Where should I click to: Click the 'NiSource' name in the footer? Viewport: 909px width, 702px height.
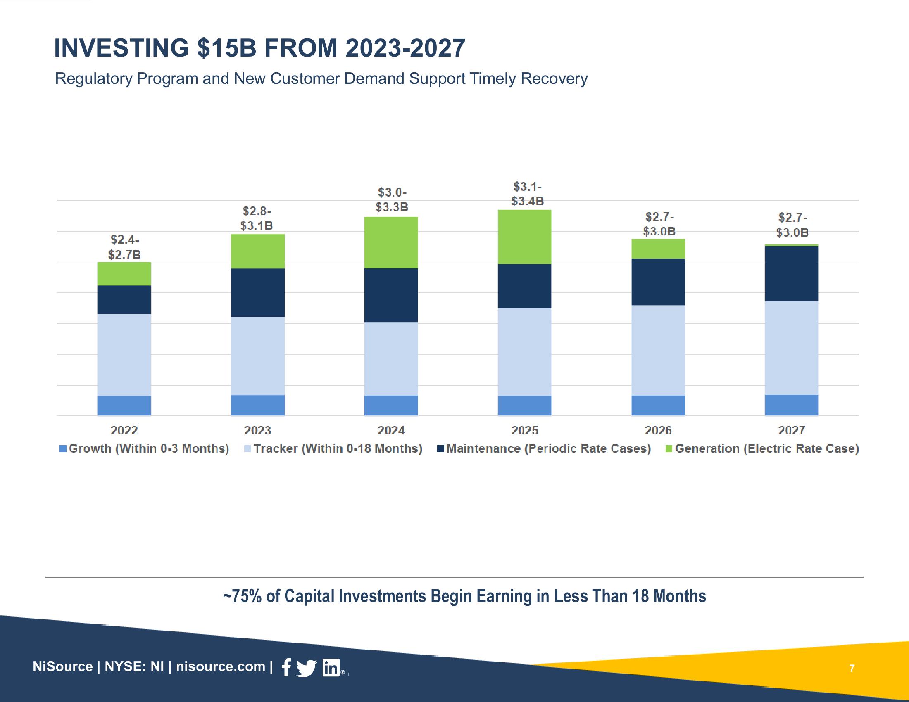click(63, 666)
